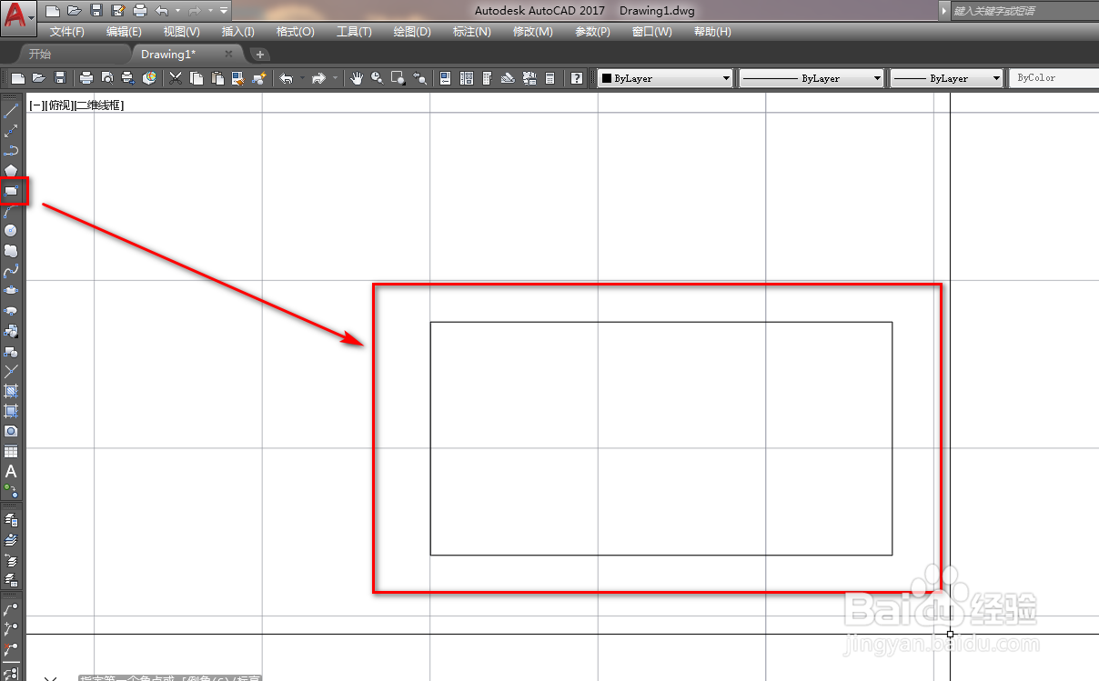Open the 绘图(D) menu
The width and height of the screenshot is (1099, 681).
tap(411, 32)
